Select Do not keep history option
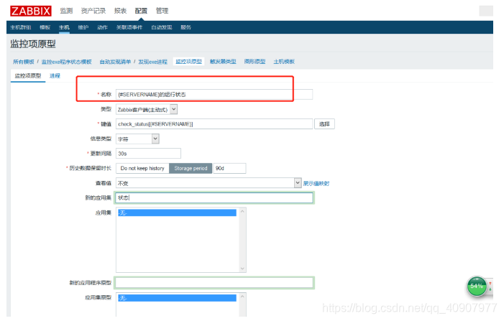504x321 pixels. tap(142, 168)
